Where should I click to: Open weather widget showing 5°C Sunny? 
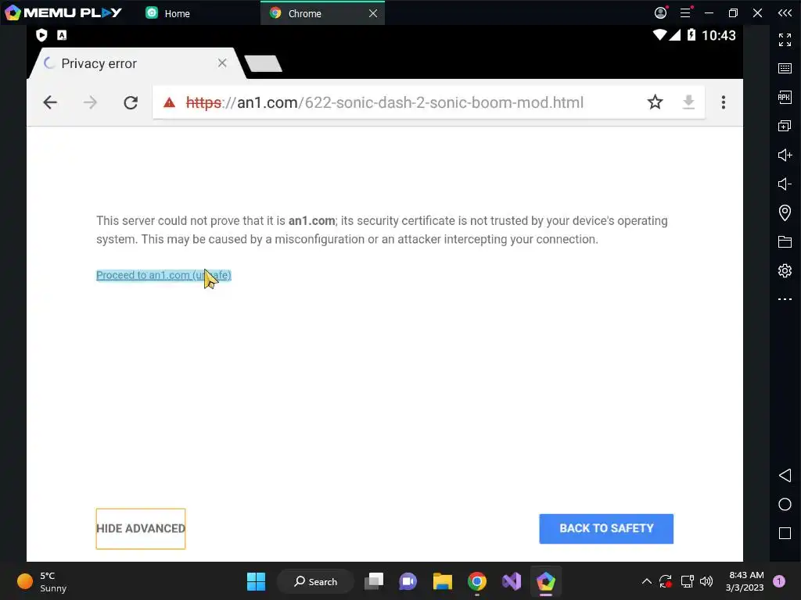42,581
